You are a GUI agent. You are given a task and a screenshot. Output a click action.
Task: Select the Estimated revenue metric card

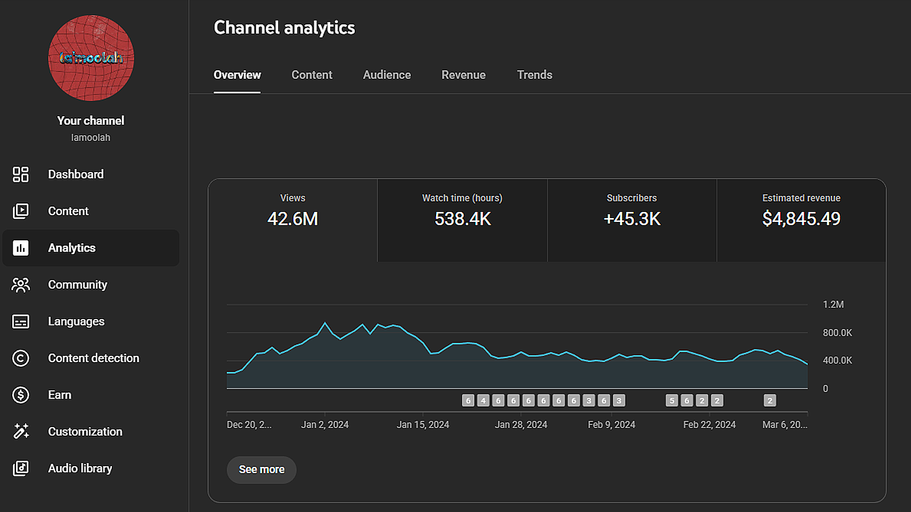[801, 219]
